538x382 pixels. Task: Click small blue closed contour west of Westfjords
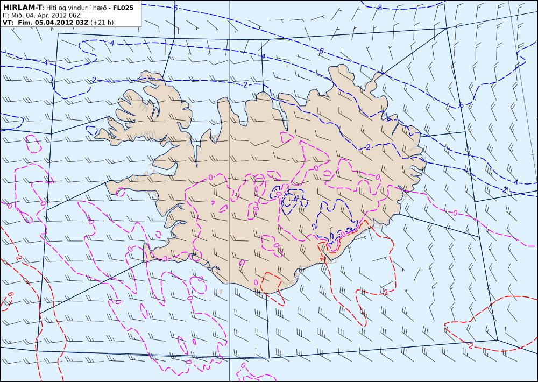91,130
